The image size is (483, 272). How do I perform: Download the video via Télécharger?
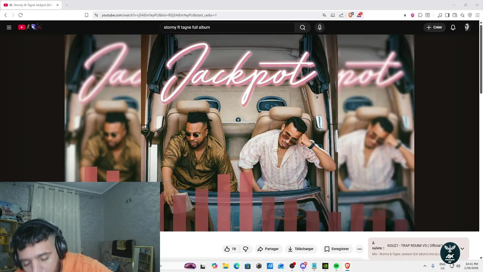pos(301,249)
